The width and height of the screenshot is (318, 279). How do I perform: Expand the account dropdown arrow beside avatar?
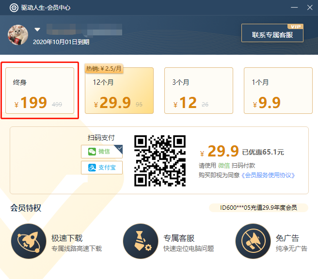coord(37,30)
